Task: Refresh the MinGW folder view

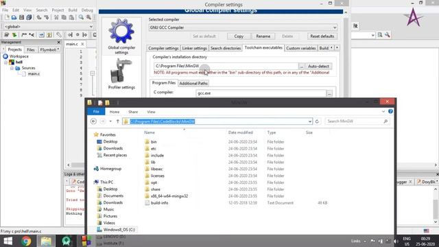Action: [x=317, y=121]
